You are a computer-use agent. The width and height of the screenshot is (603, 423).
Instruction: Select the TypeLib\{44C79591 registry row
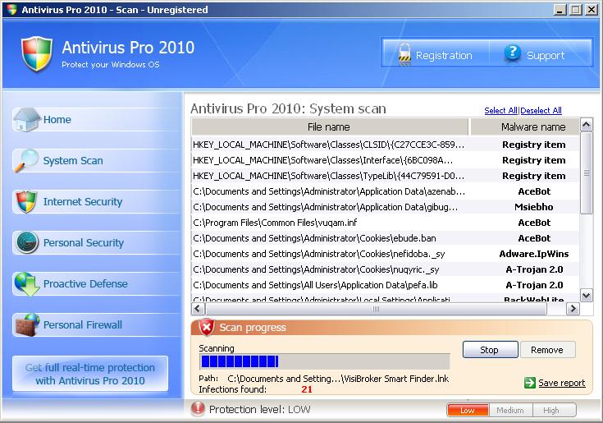(x=385, y=176)
